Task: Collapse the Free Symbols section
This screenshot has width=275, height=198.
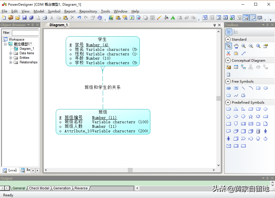Action: point(228,81)
